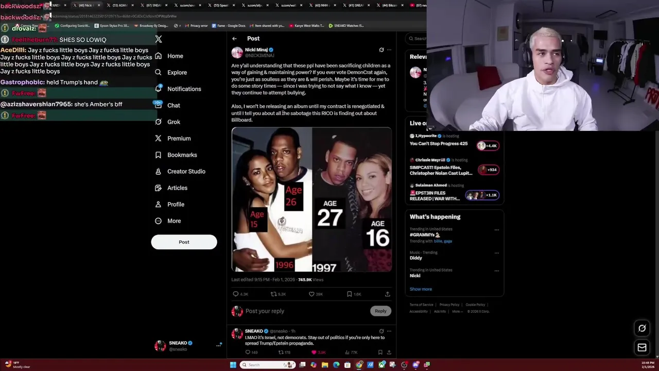This screenshot has height=371, width=659.
Task: Click the repost icon with 9.3K
Action: coord(274,294)
